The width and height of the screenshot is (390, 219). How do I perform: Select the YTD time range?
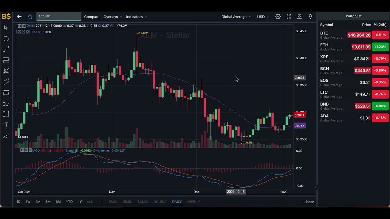(69, 202)
